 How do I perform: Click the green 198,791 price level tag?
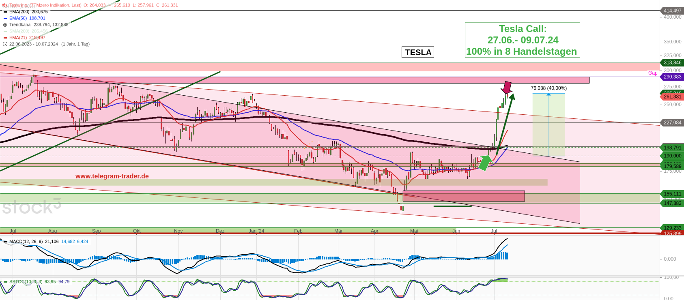672,148
